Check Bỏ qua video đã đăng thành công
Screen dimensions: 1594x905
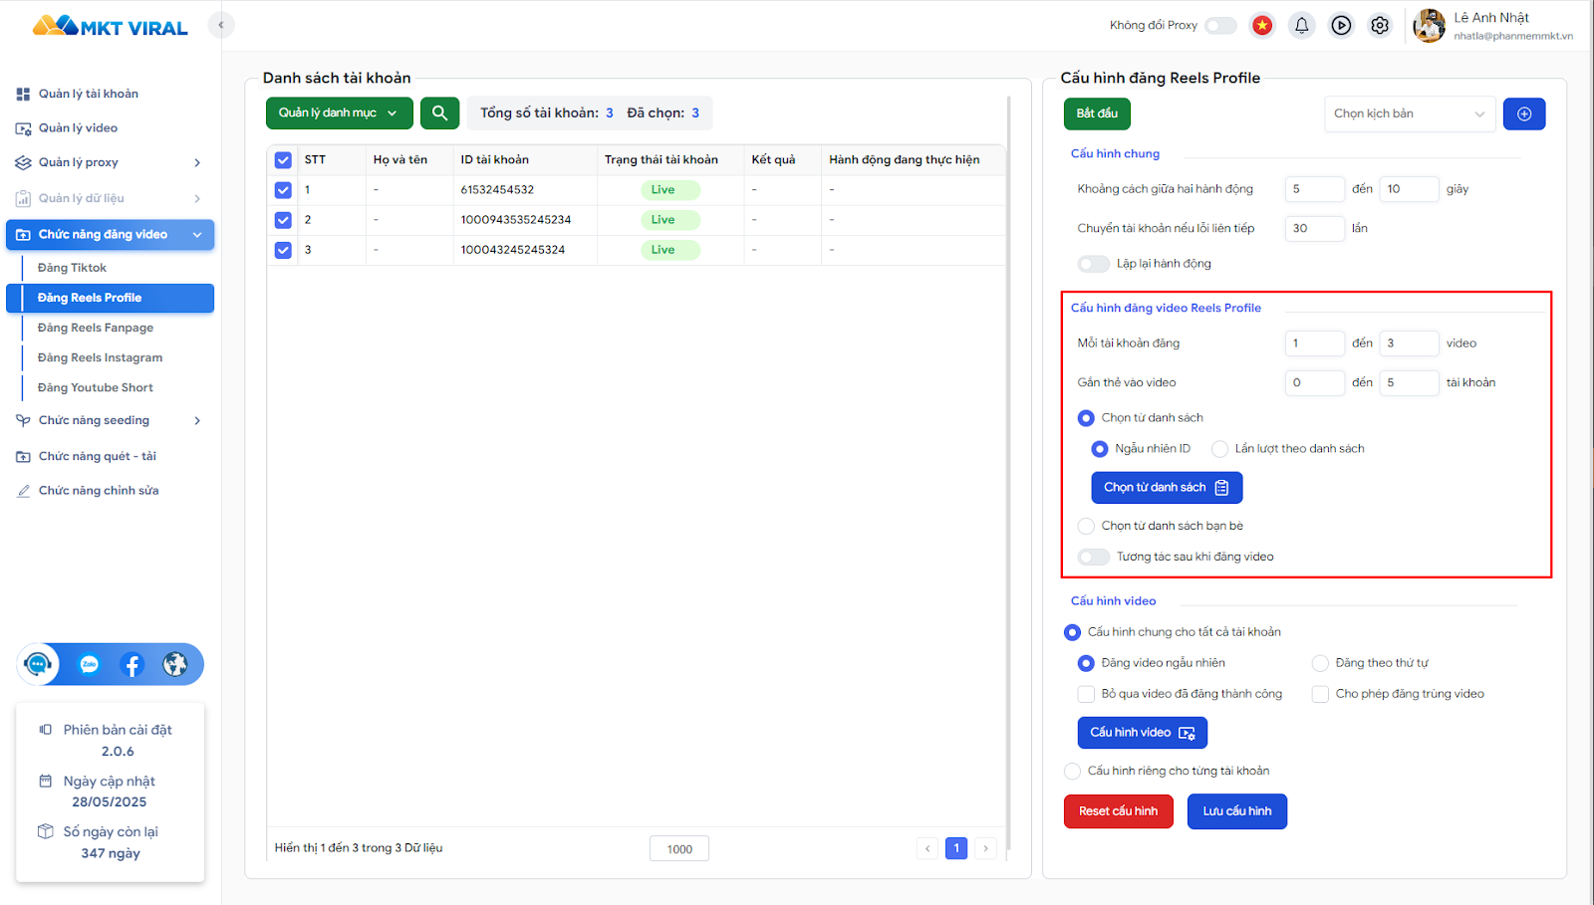pyautogui.click(x=1086, y=694)
